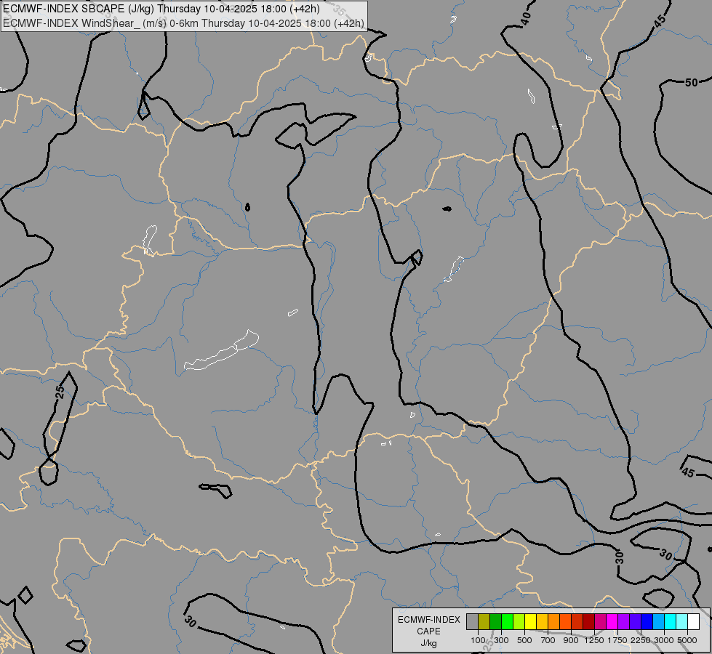Click the ECMWF-INDEX CAPE J/kg legend title
Viewport: 712px width, 654px height.
pyautogui.click(x=428, y=631)
